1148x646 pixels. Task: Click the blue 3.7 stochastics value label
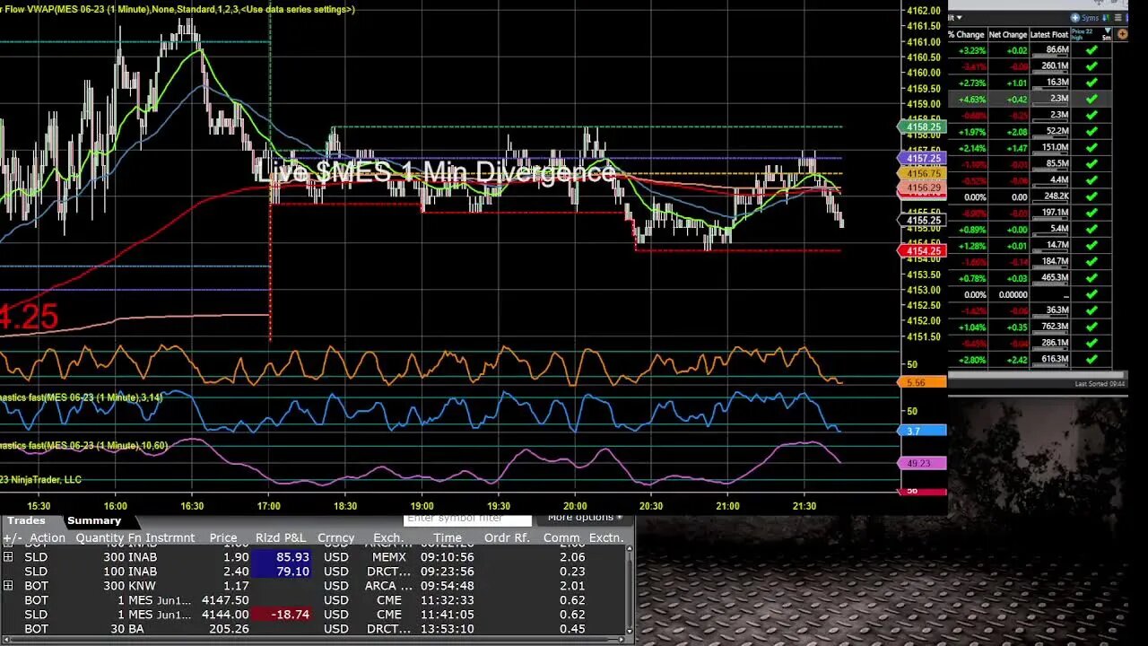(922, 431)
